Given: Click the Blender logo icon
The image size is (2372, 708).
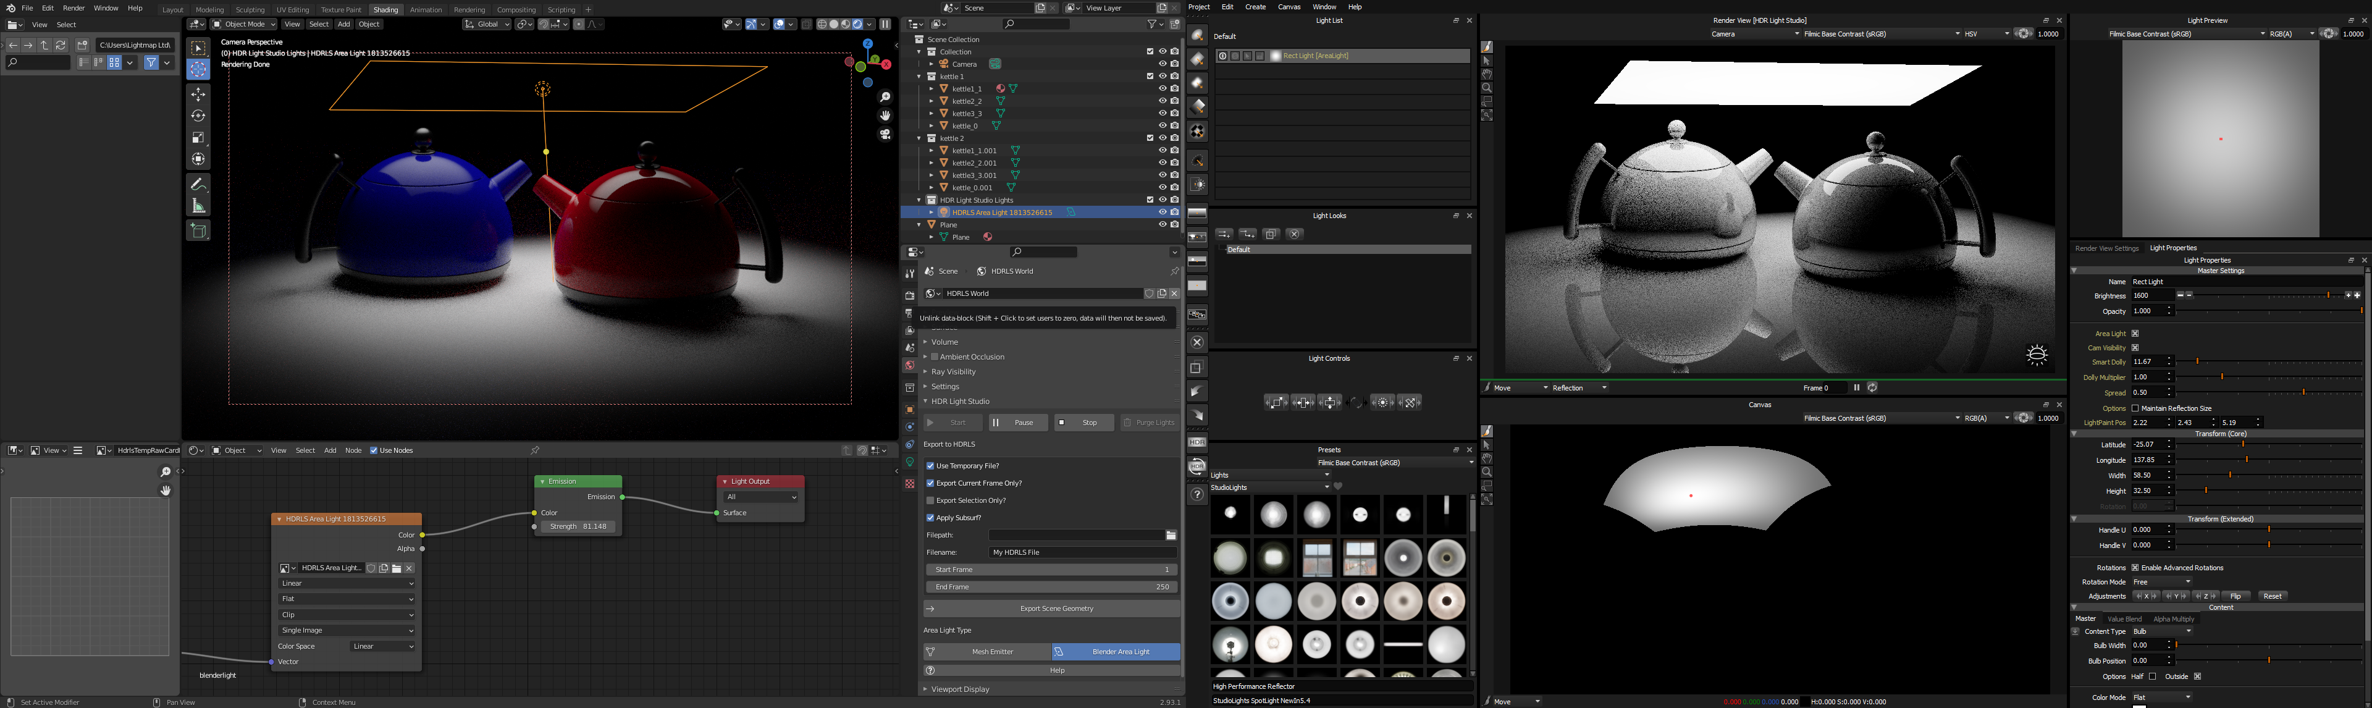Looking at the screenshot, I should coord(10,8).
